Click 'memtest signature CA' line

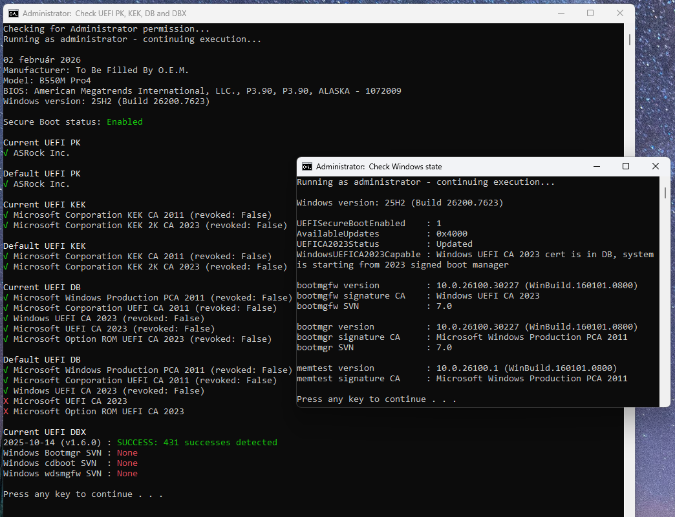(462, 378)
